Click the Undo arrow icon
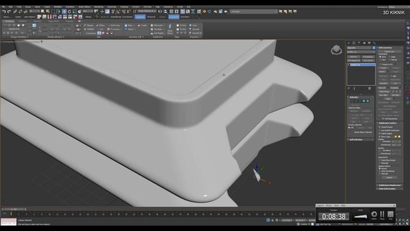The width and height of the screenshot is (410, 231). click(x=4, y=12)
